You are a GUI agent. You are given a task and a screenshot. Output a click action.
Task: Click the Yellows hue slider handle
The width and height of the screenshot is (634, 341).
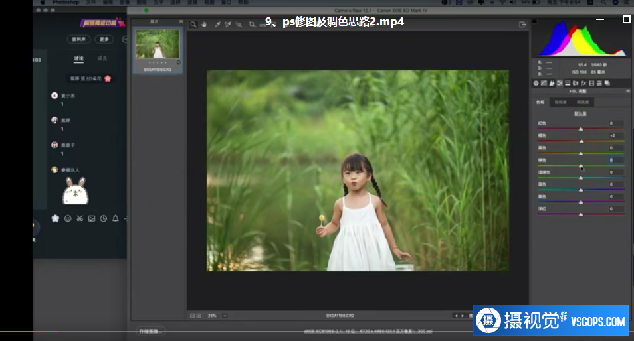point(581,153)
